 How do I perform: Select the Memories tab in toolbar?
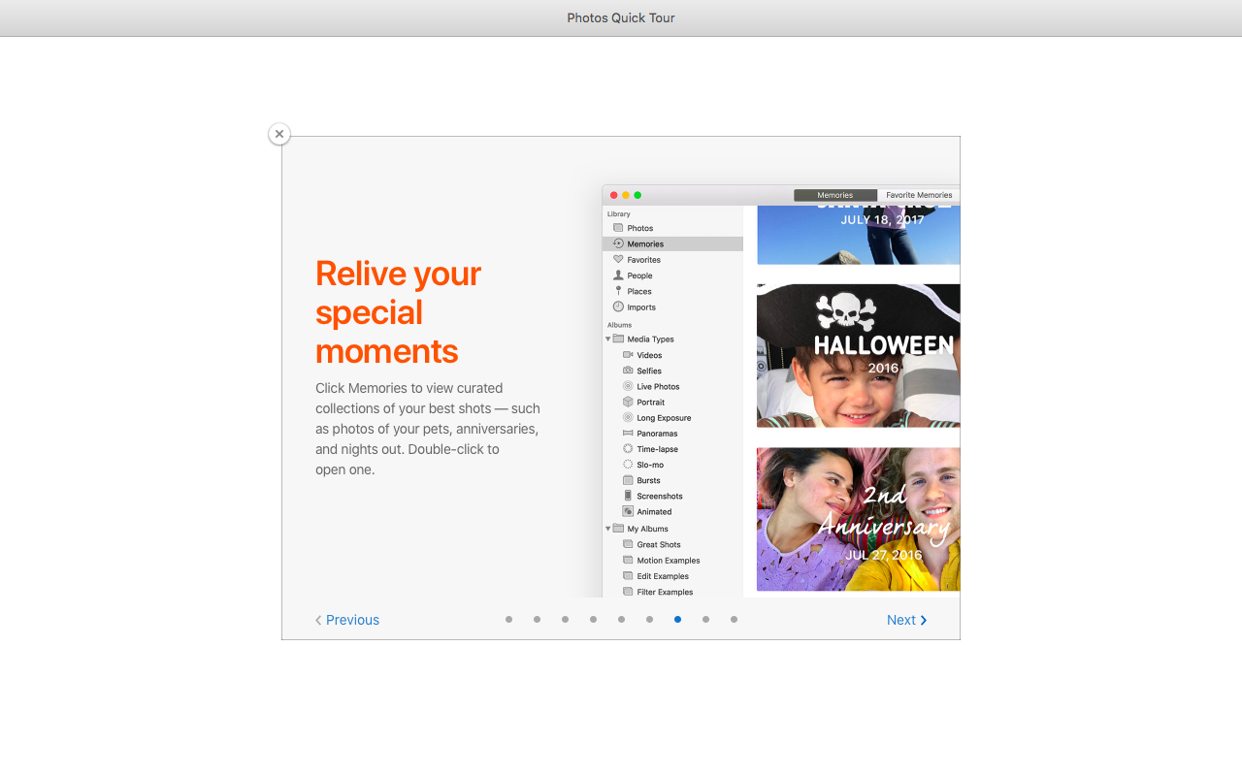point(834,195)
